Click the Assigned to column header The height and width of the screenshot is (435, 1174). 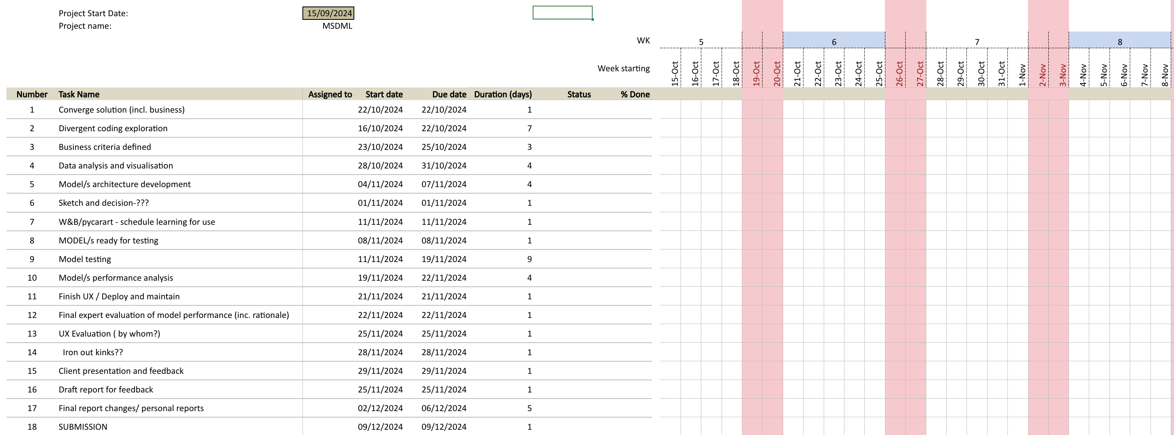(x=330, y=94)
